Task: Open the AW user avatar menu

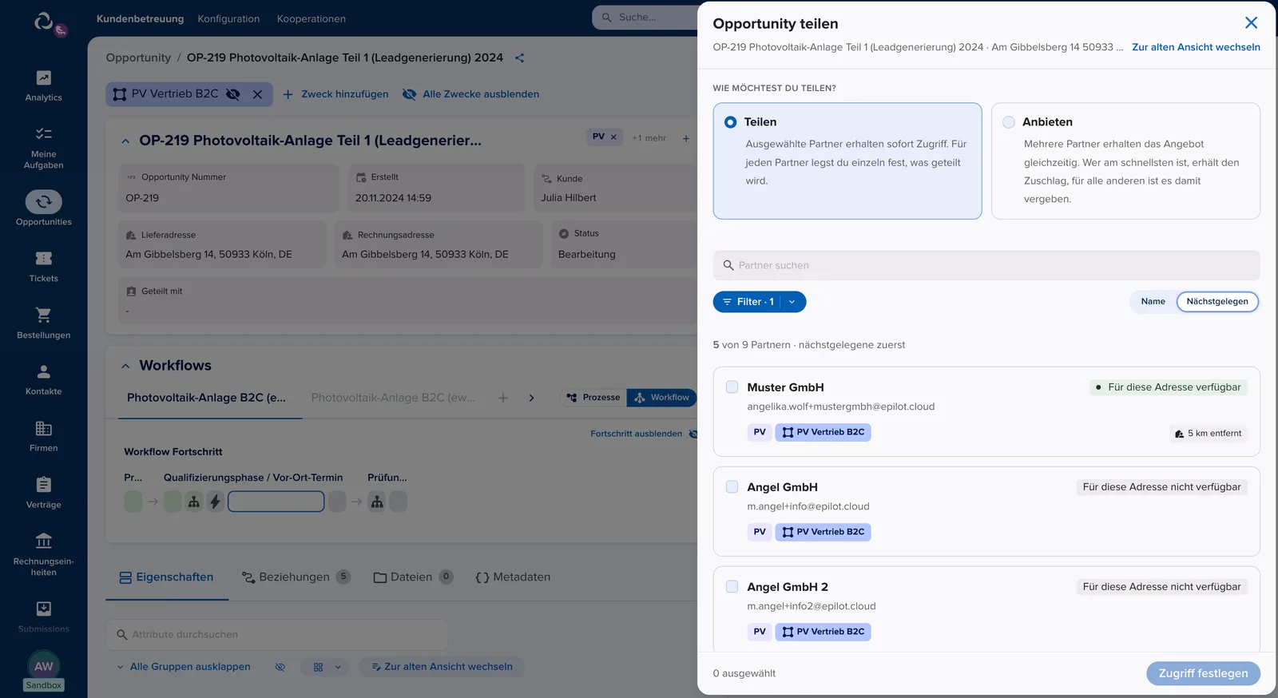Action: [x=44, y=666]
